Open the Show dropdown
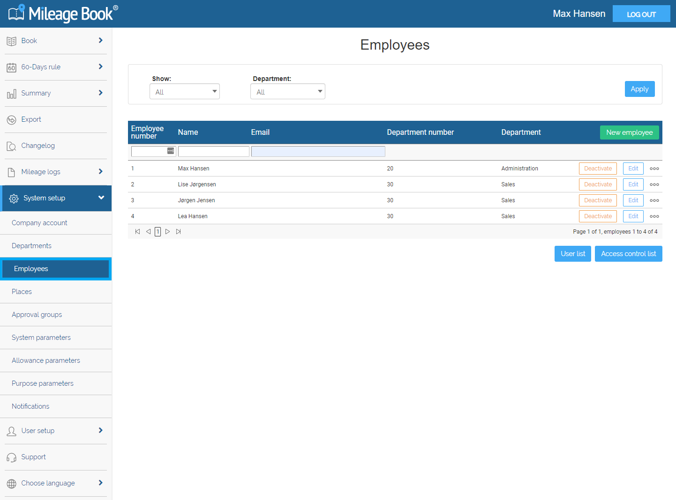The height and width of the screenshot is (500, 676). 185,91
